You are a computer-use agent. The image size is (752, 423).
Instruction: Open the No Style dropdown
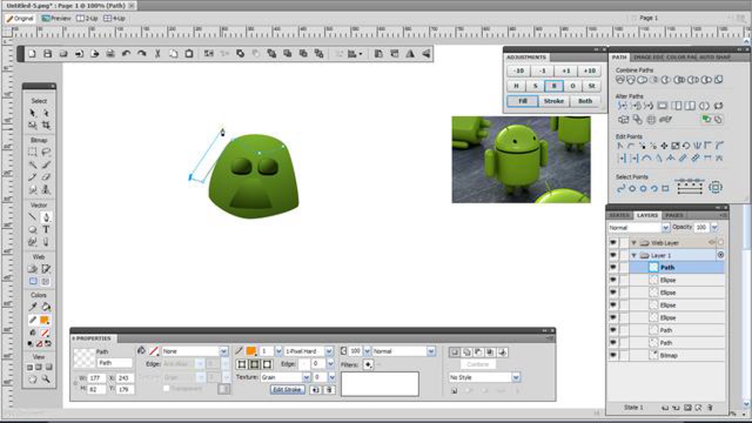(516, 377)
